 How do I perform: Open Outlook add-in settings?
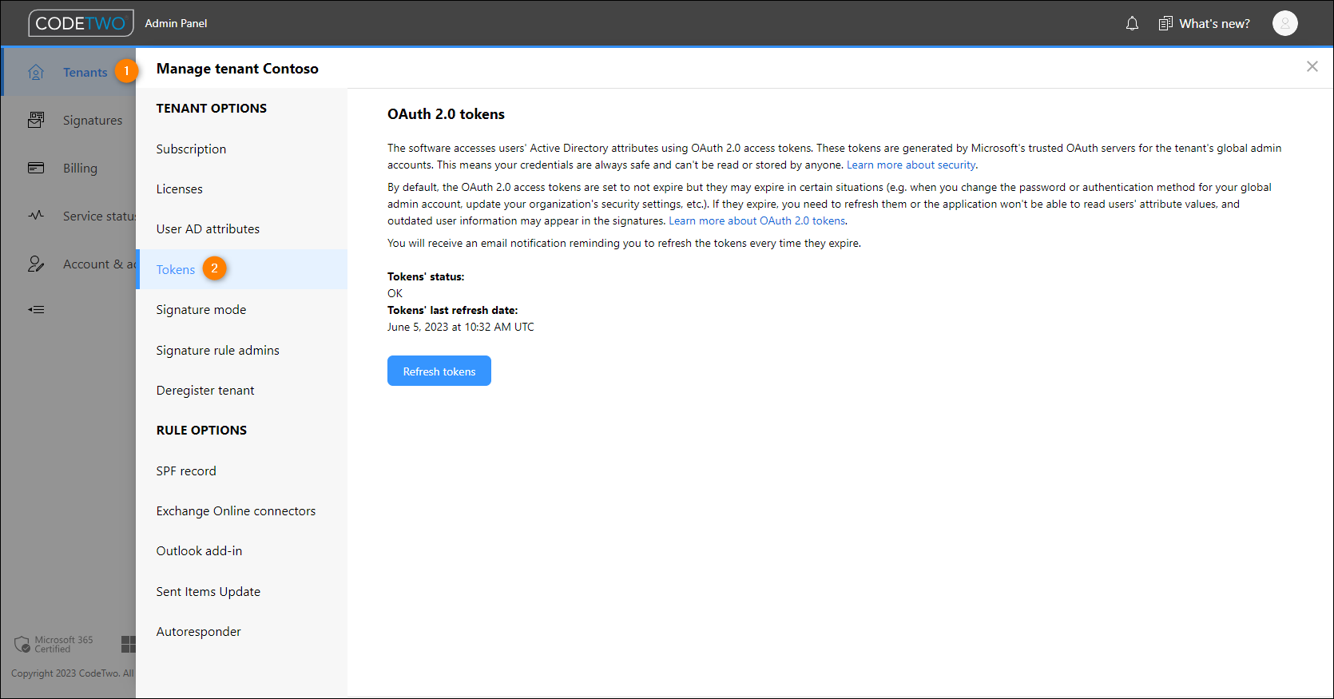(x=241, y=550)
